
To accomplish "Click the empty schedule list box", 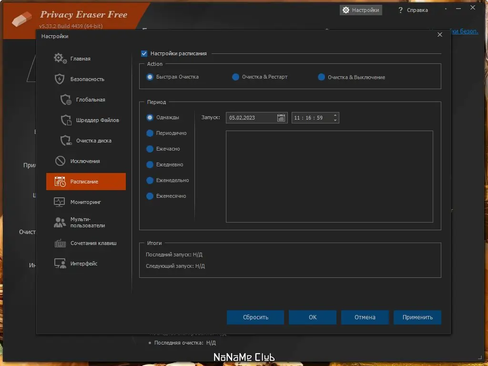I will pos(329,176).
